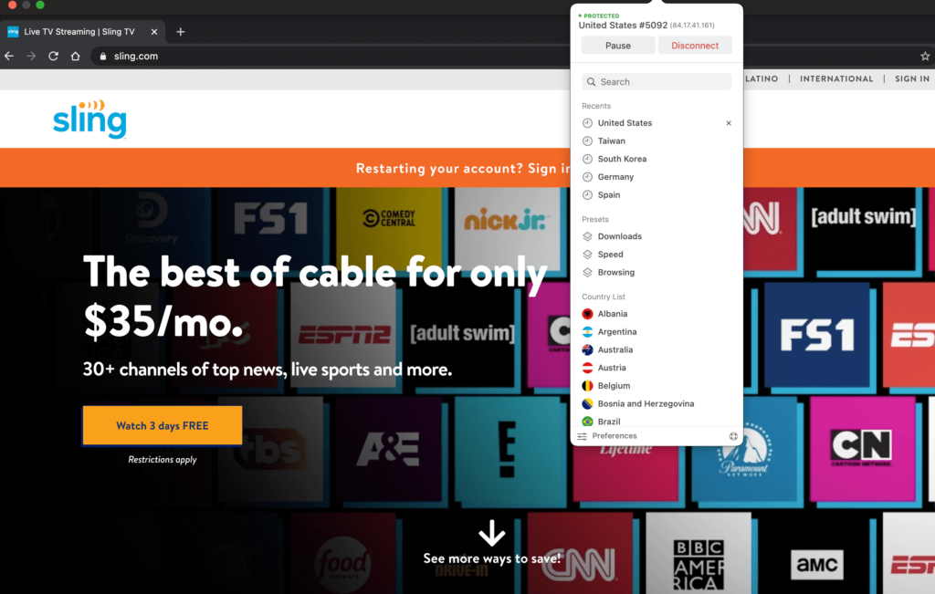Viewport: 935px width, 594px height.
Task: Click See more ways to save! text
Action: click(492, 558)
